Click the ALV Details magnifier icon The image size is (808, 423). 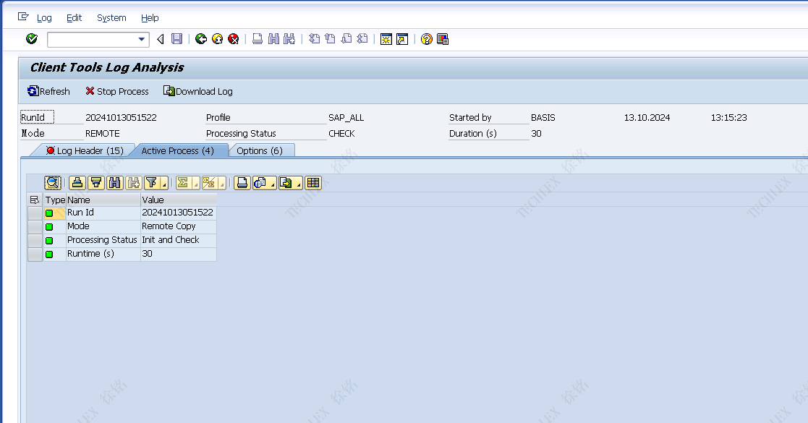pyautogui.click(x=53, y=183)
